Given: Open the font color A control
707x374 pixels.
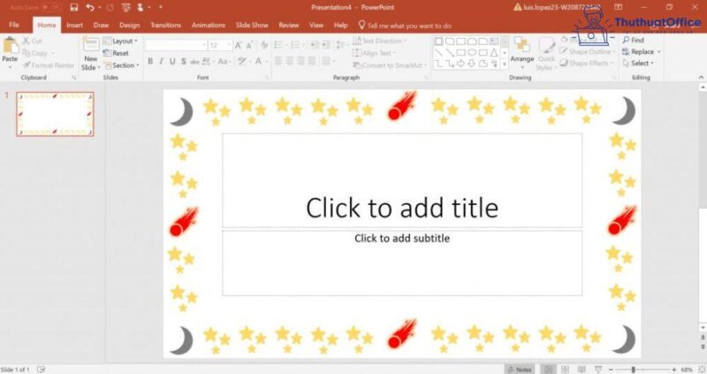Looking at the screenshot, I should click(x=258, y=61).
